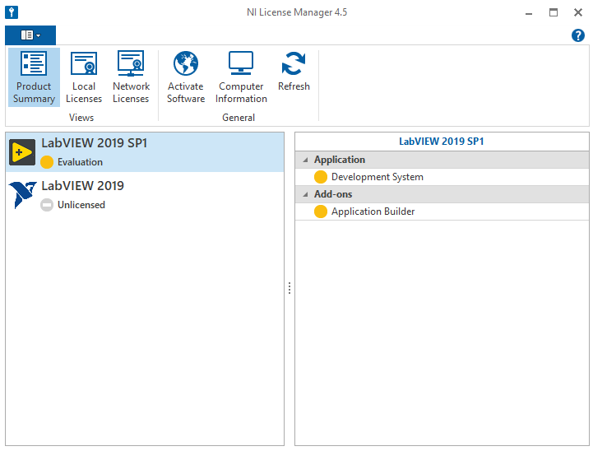Viewport: 593px width, 451px height.
Task: Click the key application icon in title bar
Action: [12, 12]
